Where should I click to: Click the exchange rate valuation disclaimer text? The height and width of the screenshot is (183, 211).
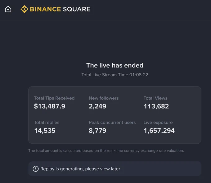106,150
